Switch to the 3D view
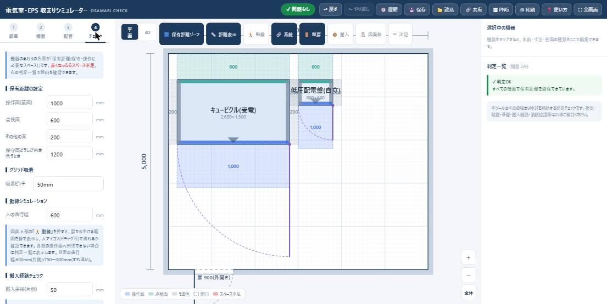This screenshot has width=607, height=304. pyautogui.click(x=147, y=33)
